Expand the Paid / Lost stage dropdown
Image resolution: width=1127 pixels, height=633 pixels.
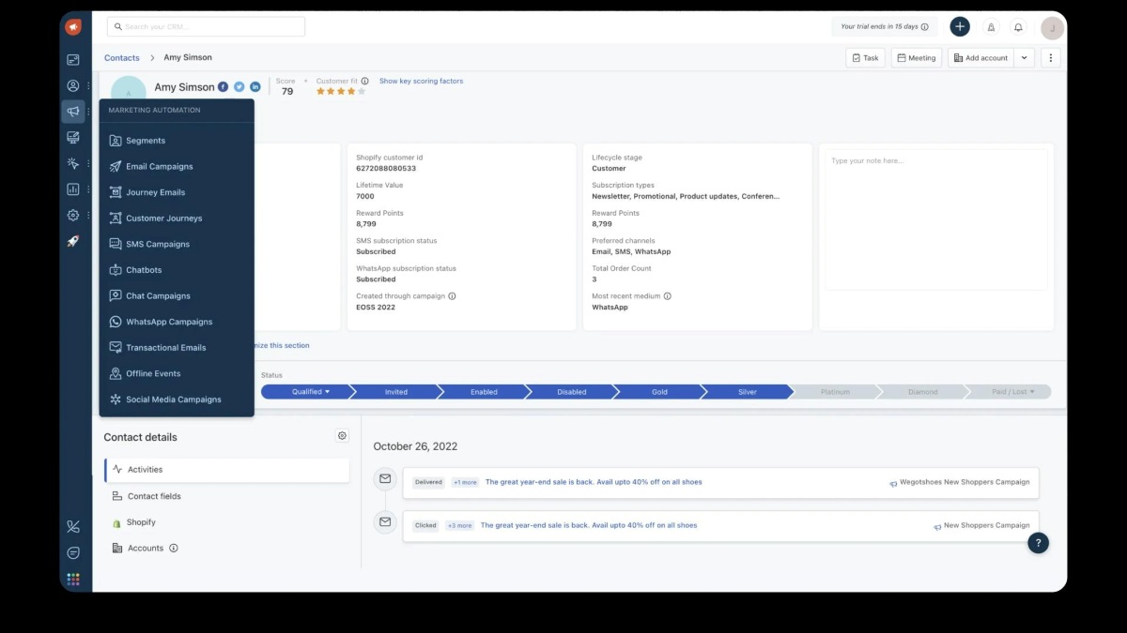click(x=1012, y=392)
